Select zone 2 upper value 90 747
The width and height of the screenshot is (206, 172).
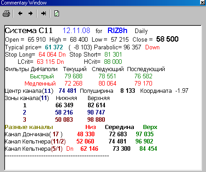[x=96, y=112]
